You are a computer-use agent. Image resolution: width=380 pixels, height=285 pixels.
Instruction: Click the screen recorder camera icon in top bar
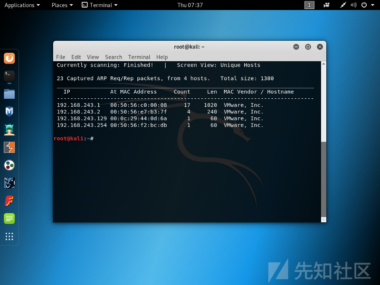click(326, 5)
